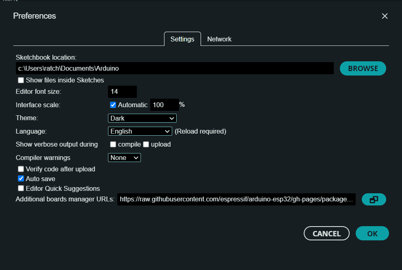The height and width of the screenshot is (270, 402).
Task: Enable Editor Quick Suggestions
Action: pos(21,188)
